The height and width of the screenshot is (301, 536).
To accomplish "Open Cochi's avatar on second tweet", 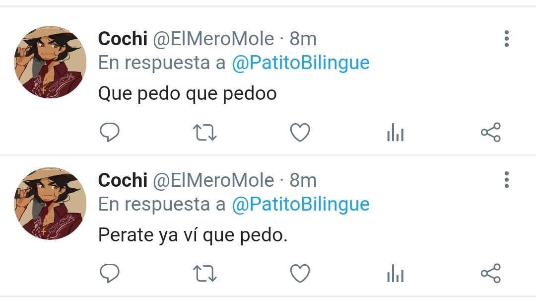I will [x=50, y=204].
